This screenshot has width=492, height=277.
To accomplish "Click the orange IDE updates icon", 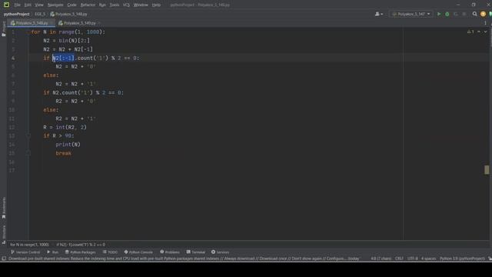I will (483, 14).
